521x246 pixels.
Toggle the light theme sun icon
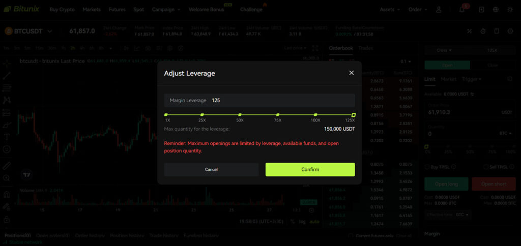[x=510, y=10]
